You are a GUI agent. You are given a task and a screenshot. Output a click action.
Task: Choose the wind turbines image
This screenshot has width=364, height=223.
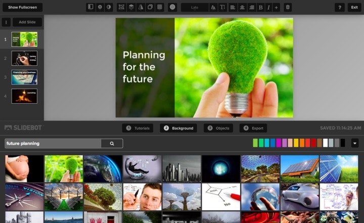click(x=64, y=197)
